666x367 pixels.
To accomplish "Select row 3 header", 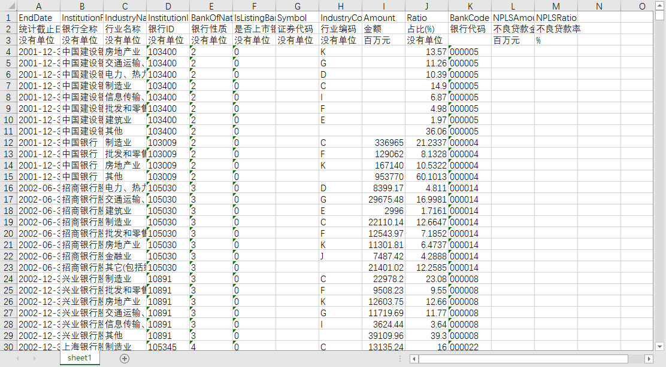I will pos(8,40).
